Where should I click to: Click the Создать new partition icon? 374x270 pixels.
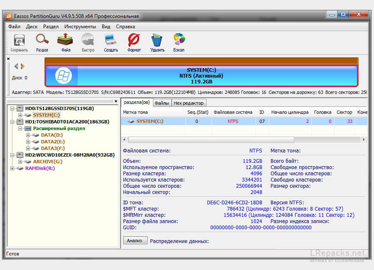pyautogui.click(x=111, y=43)
